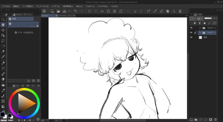
Task: Open the ファイル (File) menu
Action: point(6,7)
